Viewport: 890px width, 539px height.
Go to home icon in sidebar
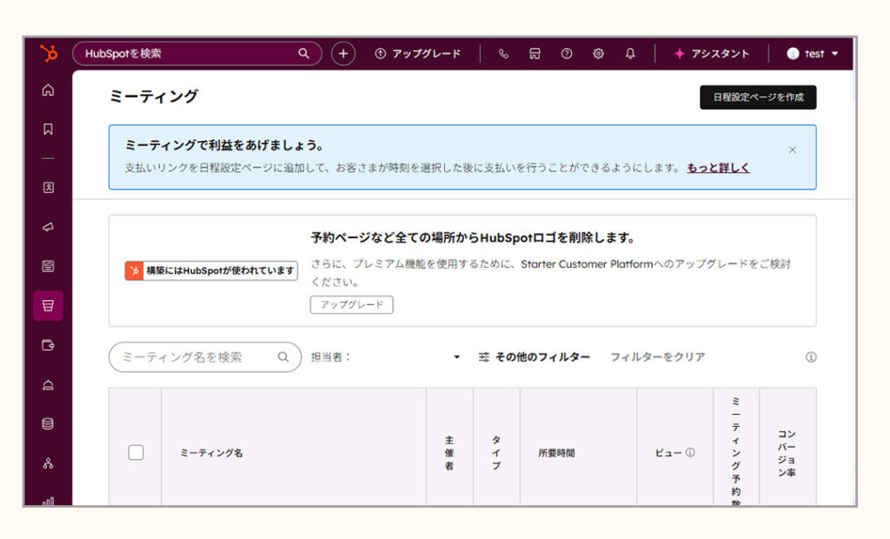(48, 90)
